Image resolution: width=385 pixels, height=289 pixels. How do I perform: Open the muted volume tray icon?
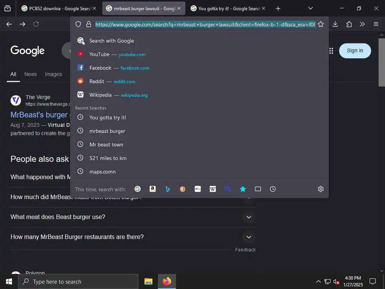click(x=336, y=281)
